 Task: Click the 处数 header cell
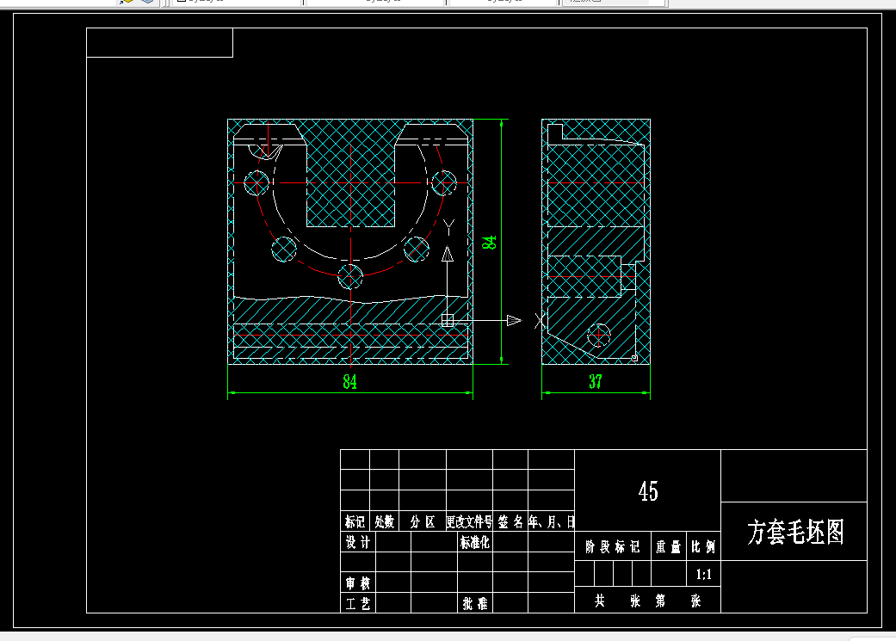click(385, 521)
